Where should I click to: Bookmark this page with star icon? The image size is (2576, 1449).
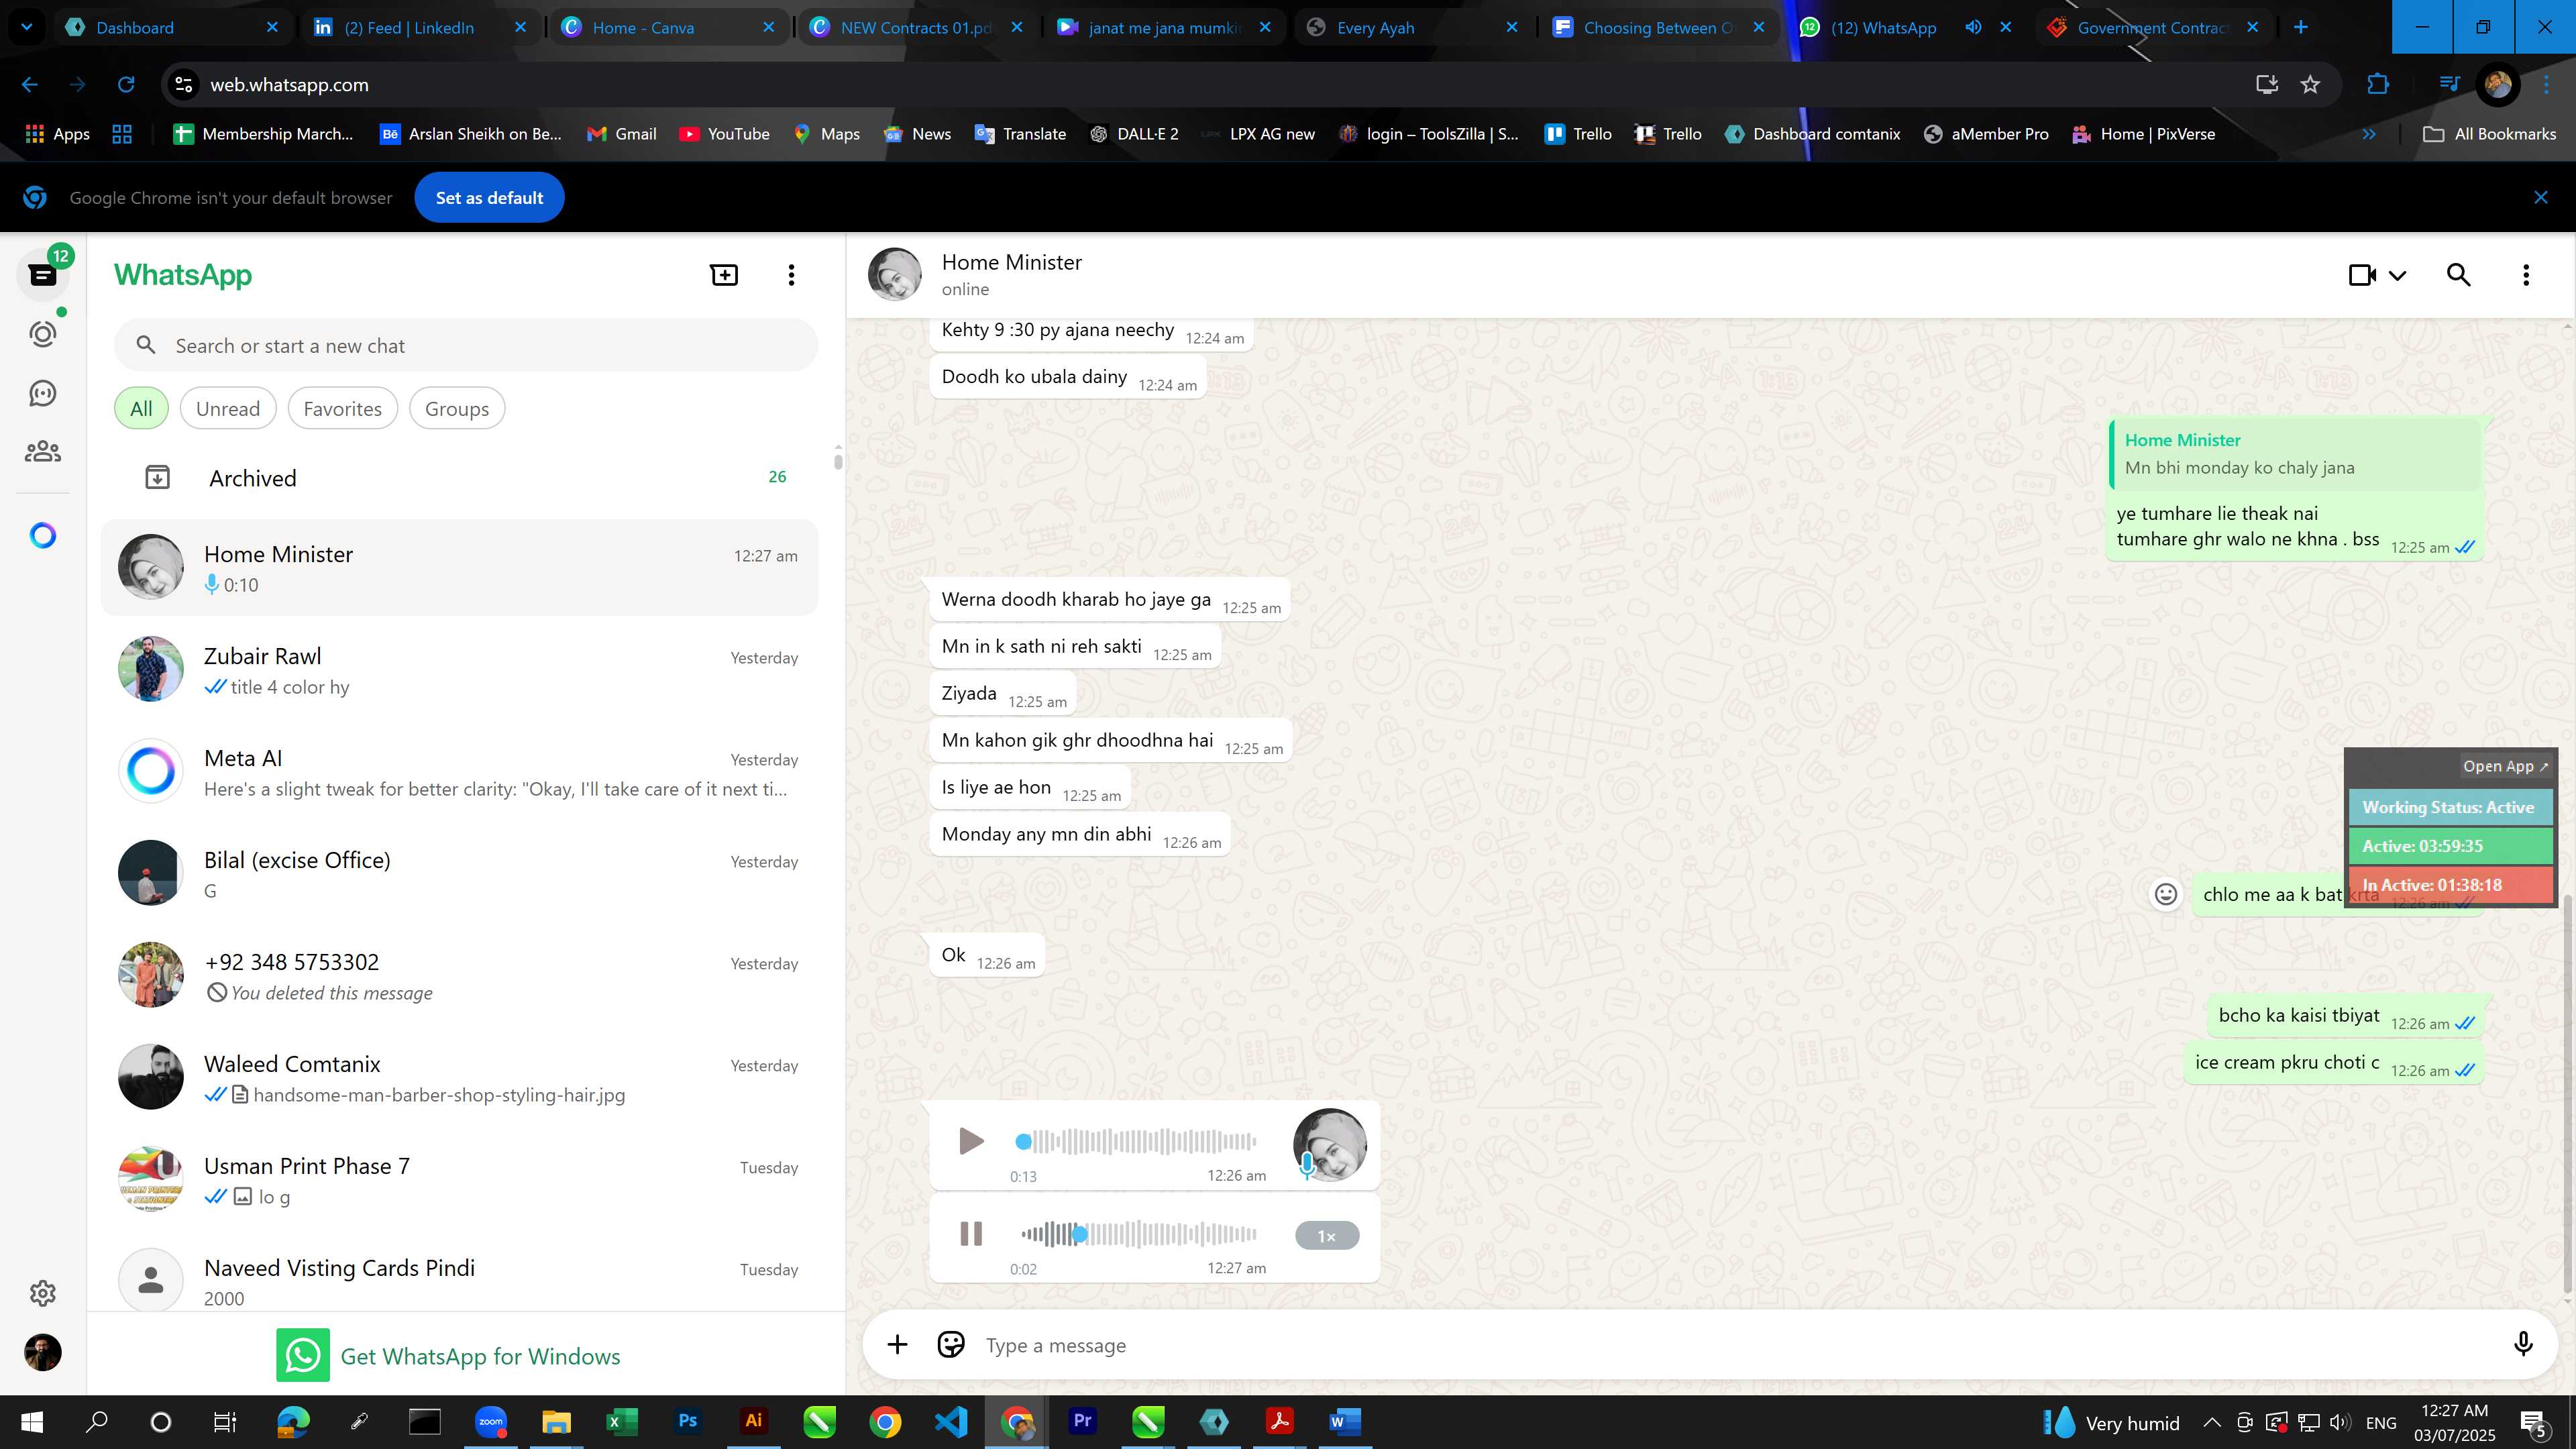[2310, 85]
